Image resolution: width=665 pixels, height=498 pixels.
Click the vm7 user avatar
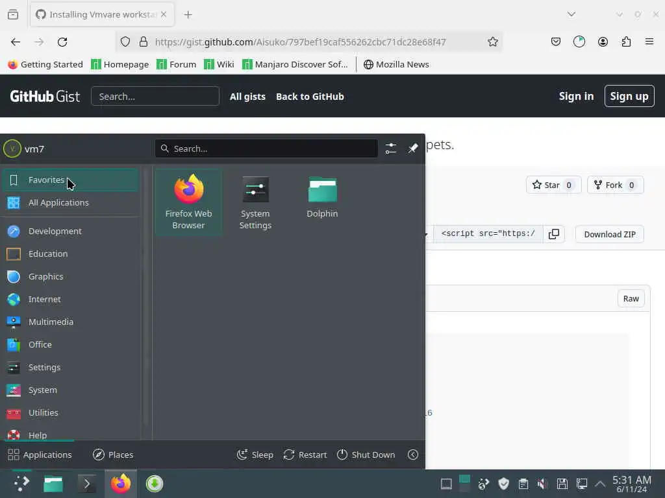[x=12, y=148]
